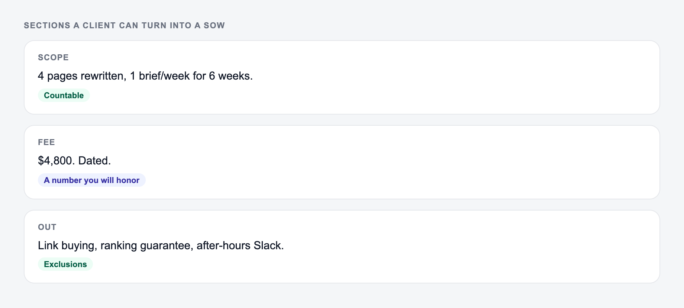The image size is (684, 308).
Task: Click the Exclusions badge
Action: pyautogui.click(x=65, y=264)
